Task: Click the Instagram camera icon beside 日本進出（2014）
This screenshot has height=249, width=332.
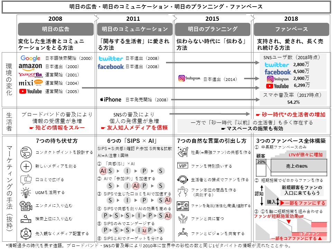Action: pyautogui.click(x=181, y=78)
